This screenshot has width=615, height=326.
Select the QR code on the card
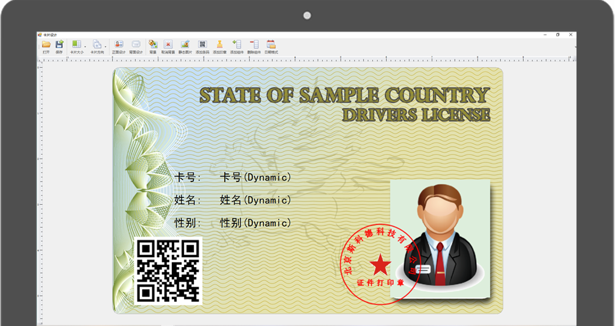168,271
